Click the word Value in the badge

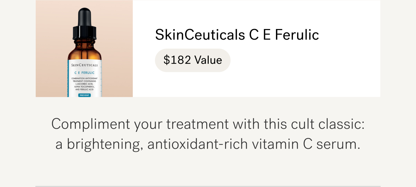(208, 60)
